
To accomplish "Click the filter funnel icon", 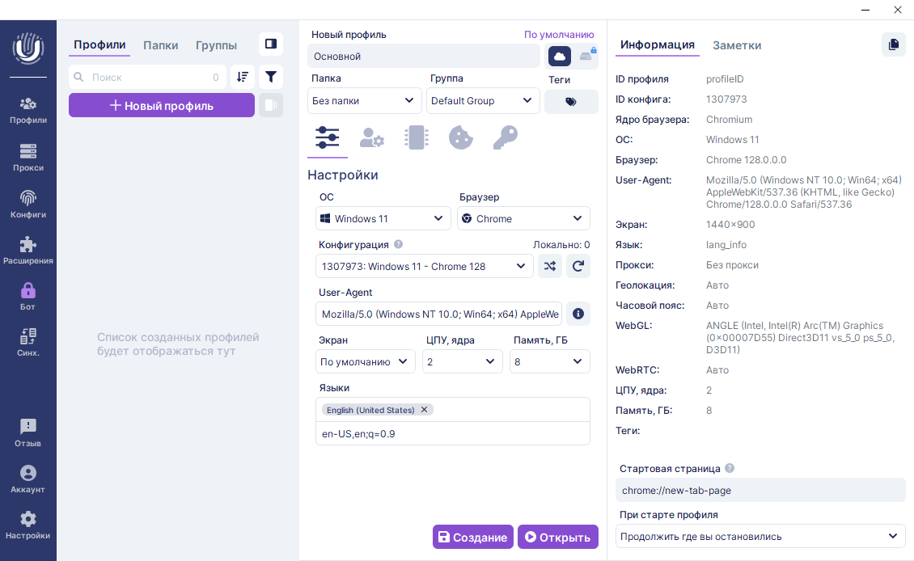I will [271, 77].
